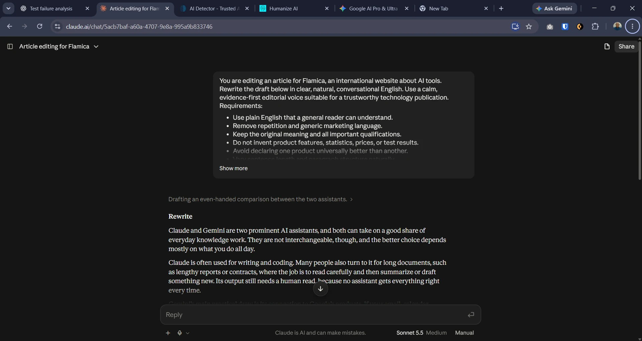The image size is (642, 341).
Task: Click the 'Claude is AI and can make mistakes' notice
Action: (x=320, y=333)
